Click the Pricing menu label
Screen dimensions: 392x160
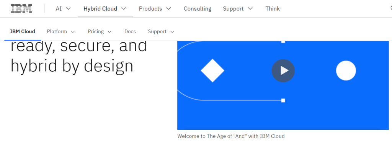(x=96, y=31)
